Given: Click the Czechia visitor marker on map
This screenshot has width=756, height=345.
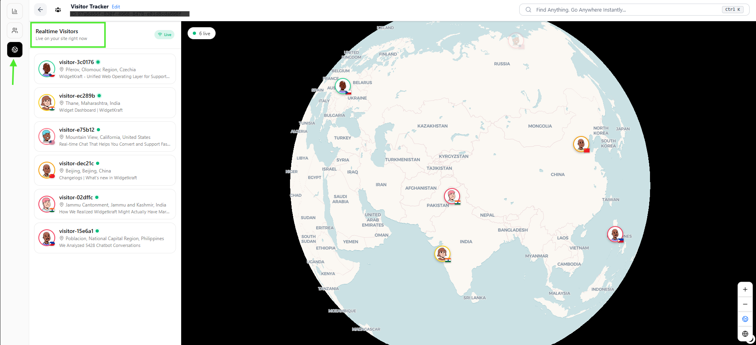Looking at the screenshot, I should (x=343, y=86).
